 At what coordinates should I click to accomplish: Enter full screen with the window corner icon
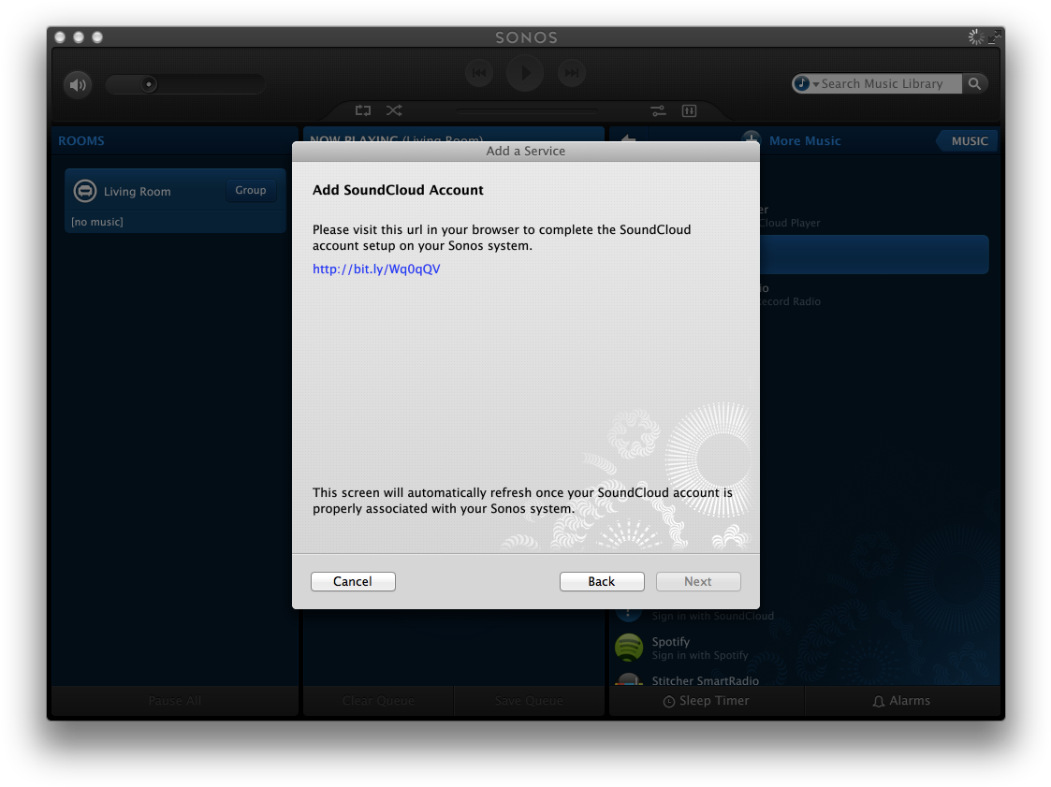click(994, 37)
